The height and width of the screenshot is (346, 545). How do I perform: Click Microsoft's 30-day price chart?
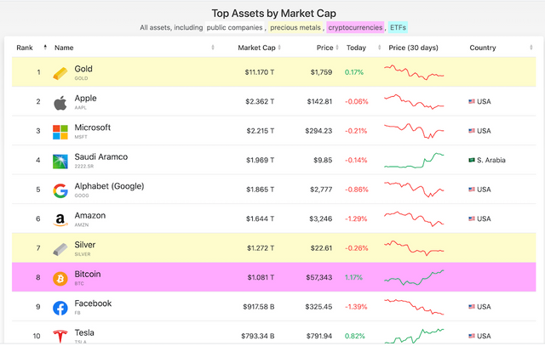point(414,131)
